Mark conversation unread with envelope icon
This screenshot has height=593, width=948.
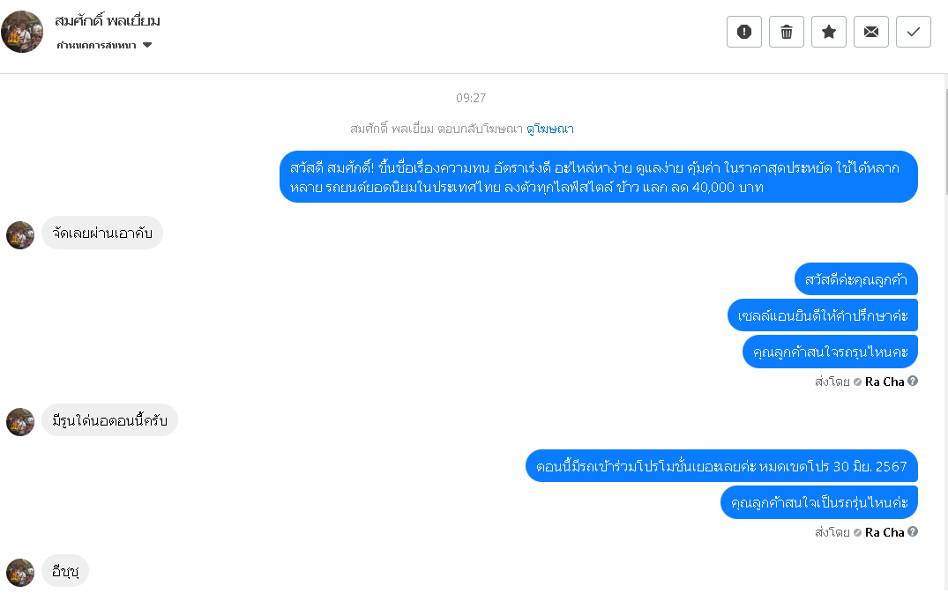coord(870,32)
